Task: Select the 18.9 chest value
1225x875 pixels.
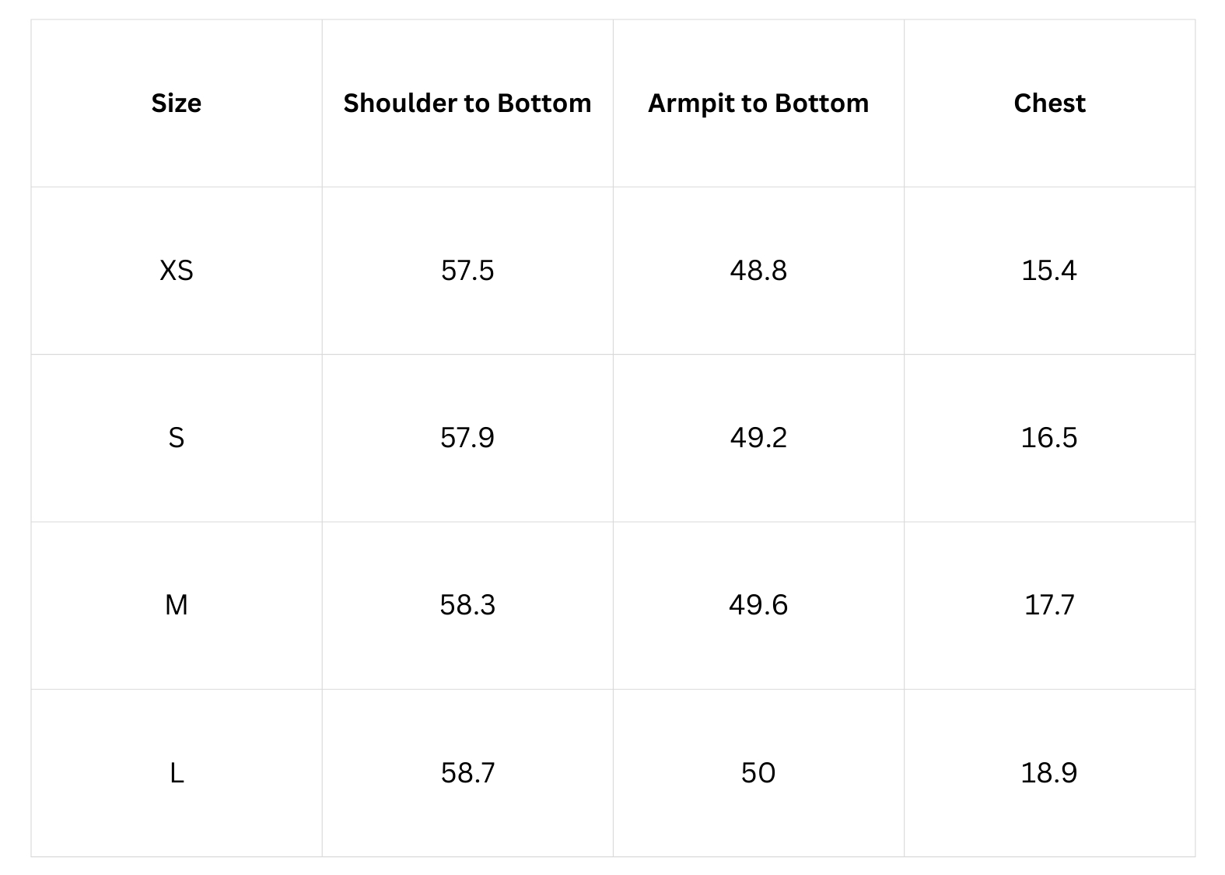Action: 1049,773
